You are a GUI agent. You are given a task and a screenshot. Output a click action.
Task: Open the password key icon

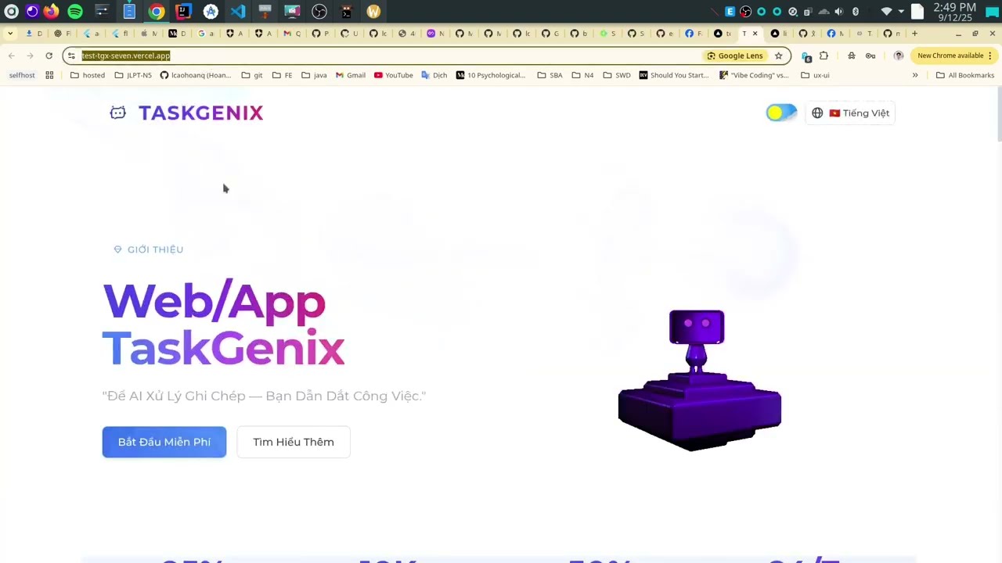pos(870,56)
